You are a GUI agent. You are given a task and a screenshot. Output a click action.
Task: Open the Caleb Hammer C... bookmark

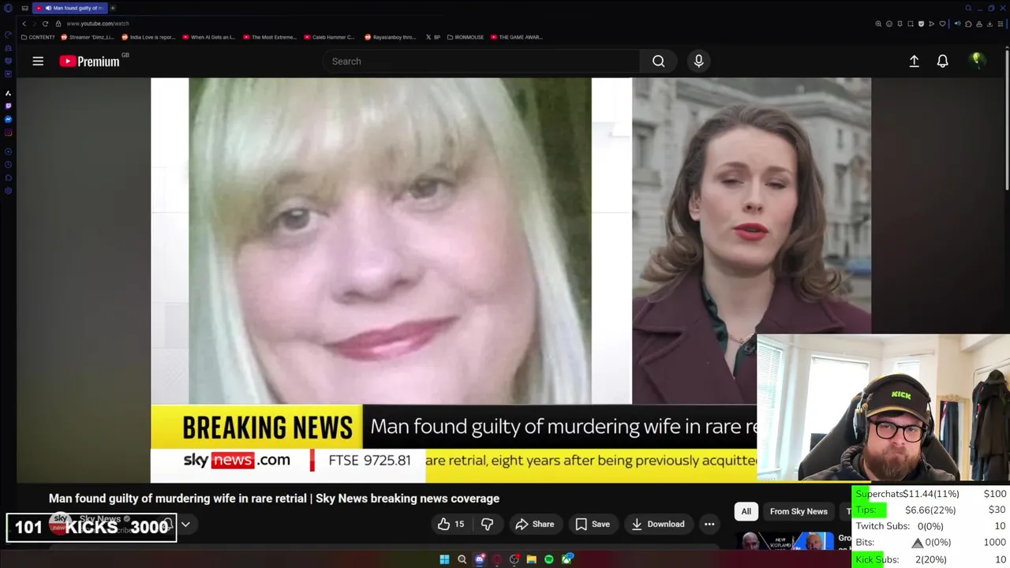331,37
